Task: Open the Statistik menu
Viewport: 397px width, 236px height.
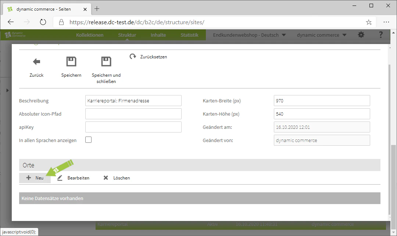Action: point(189,35)
